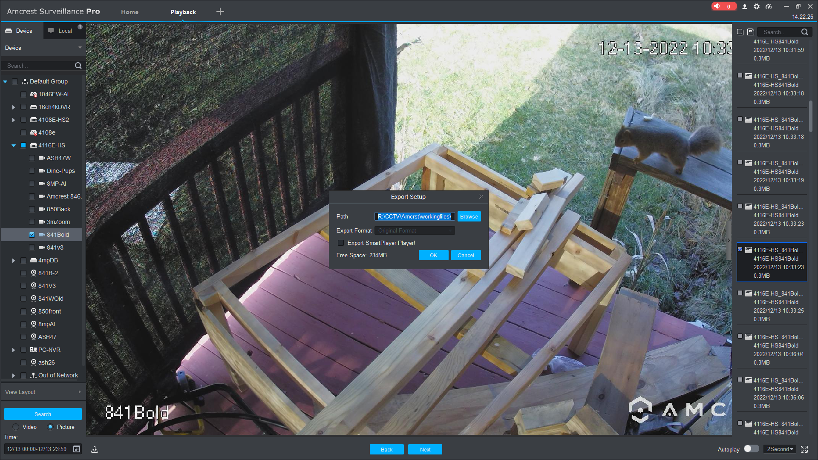Click the blue Search button
Viewport: 818px width, 460px height.
tap(43, 414)
